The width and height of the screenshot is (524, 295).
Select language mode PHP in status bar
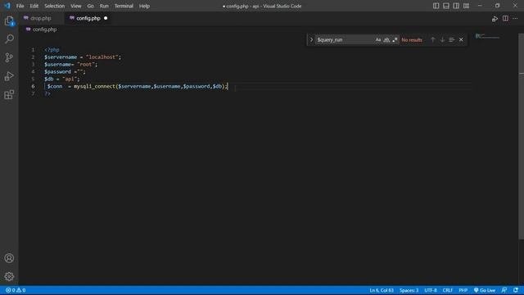[x=463, y=290]
